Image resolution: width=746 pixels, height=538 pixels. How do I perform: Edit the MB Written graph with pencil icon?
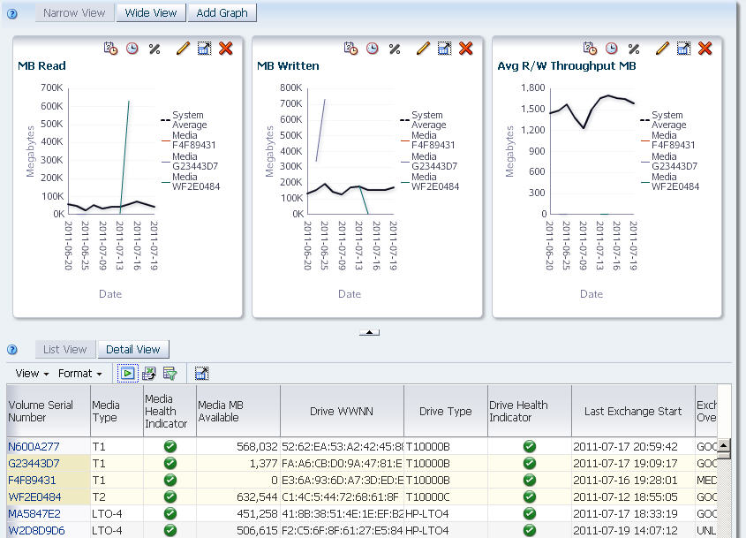point(423,48)
